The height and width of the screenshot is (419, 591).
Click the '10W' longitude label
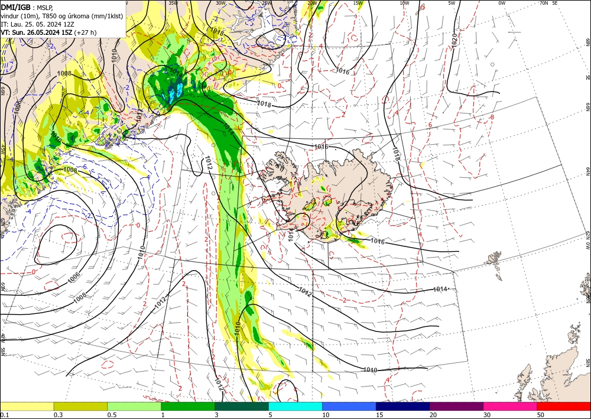tap(404, 2)
